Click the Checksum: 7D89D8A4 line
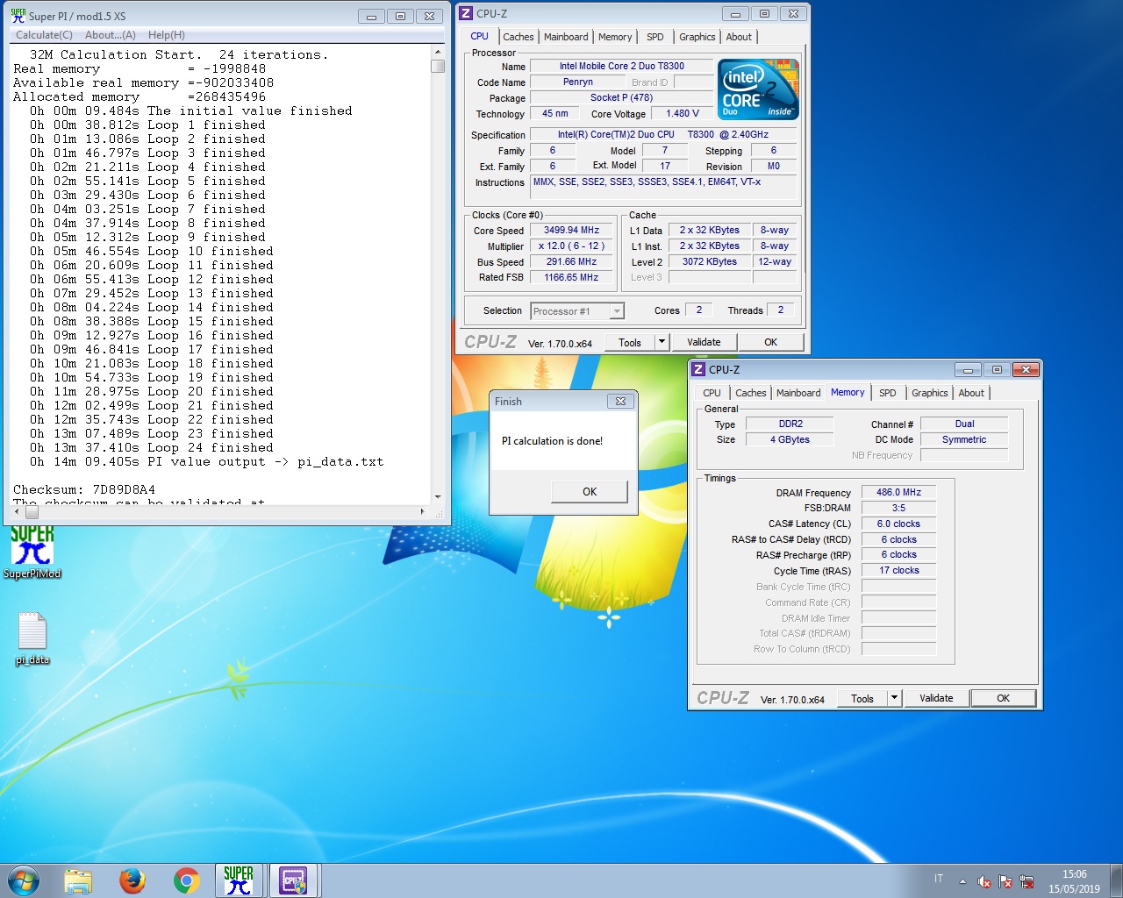This screenshot has width=1123, height=898. [84, 490]
